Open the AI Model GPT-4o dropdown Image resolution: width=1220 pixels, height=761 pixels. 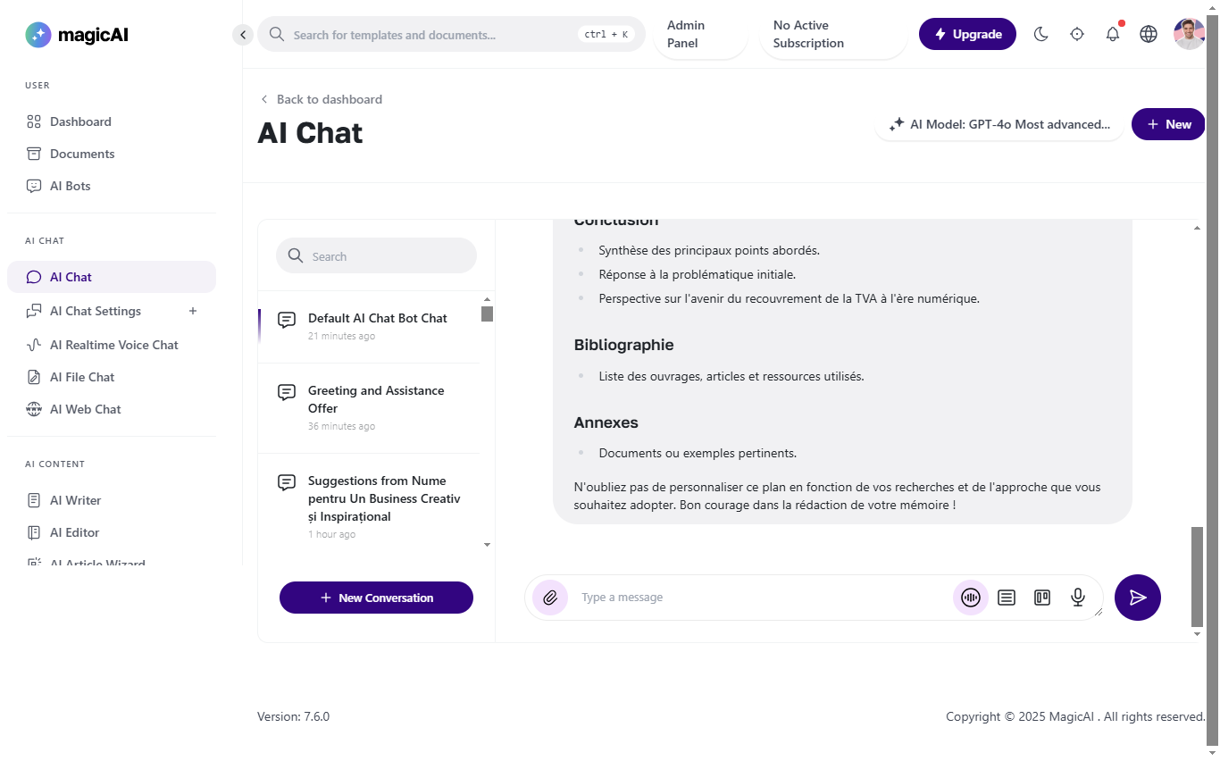tap(999, 124)
